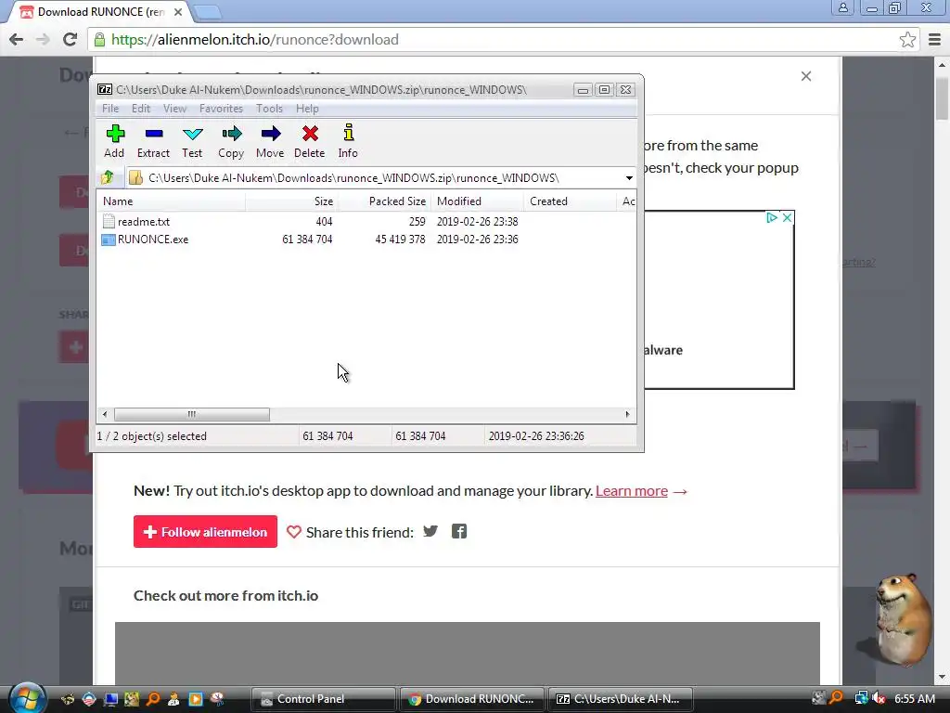Open the Windows Start menu orb
The image size is (950, 713).
pos(27,698)
